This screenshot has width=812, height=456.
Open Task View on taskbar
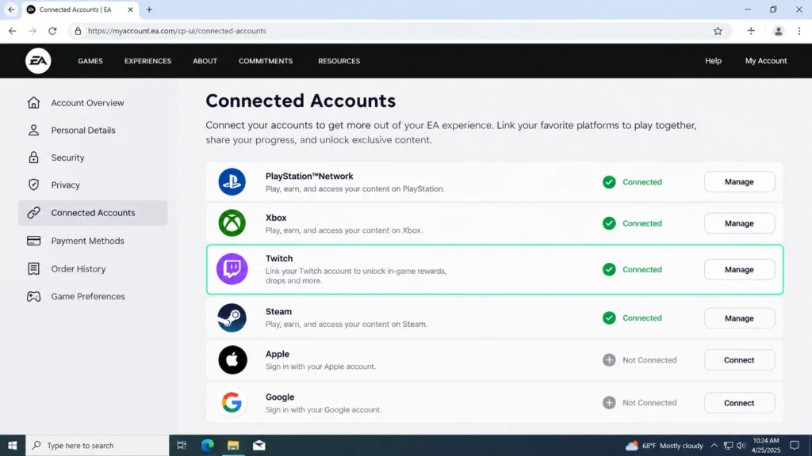click(x=182, y=445)
